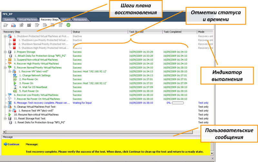Click green play icon of Power On step
258x162 pixels.
(15, 83)
